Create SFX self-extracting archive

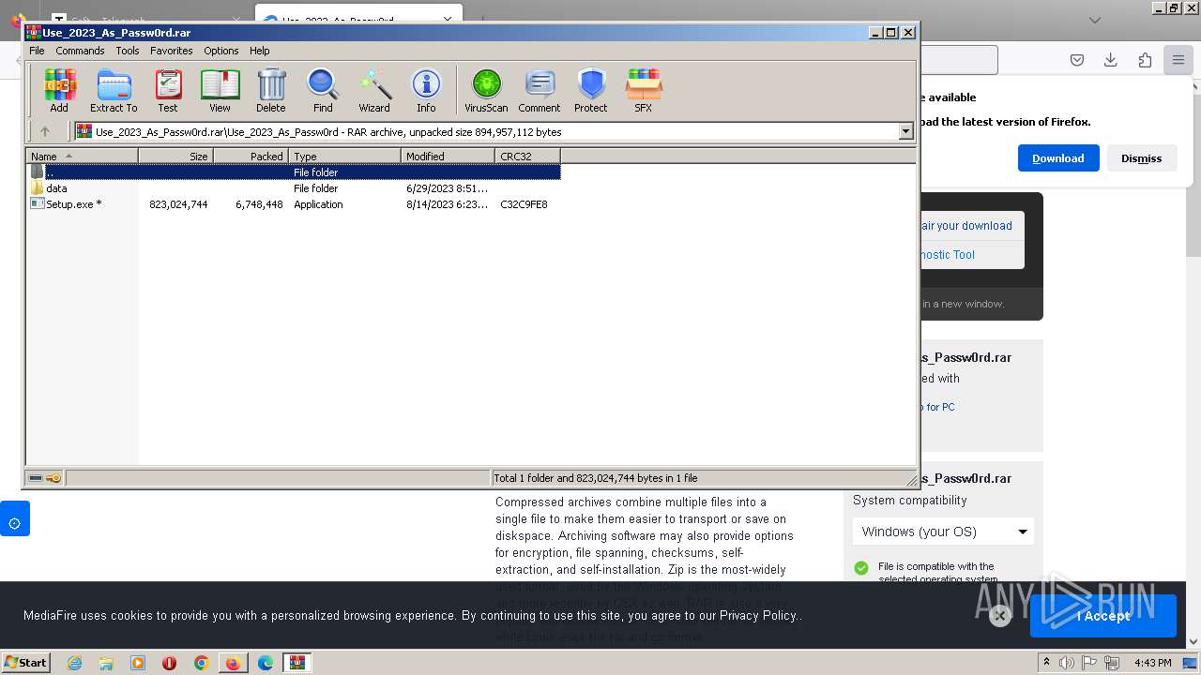coord(643,90)
